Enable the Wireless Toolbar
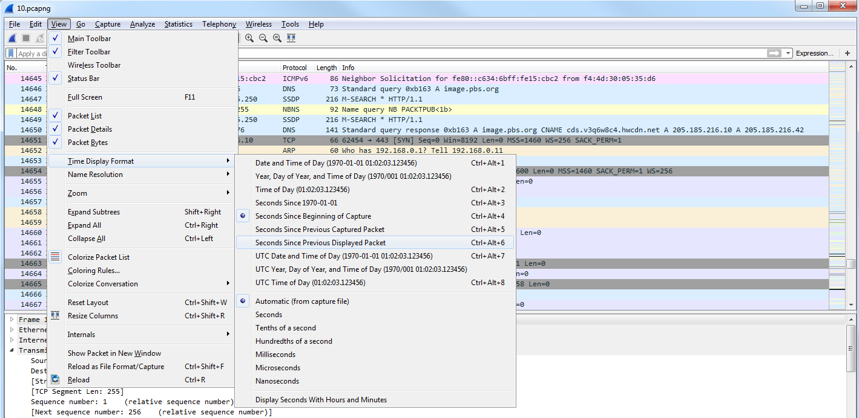The width and height of the screenshot is (859, 418). tap(94, 65)
